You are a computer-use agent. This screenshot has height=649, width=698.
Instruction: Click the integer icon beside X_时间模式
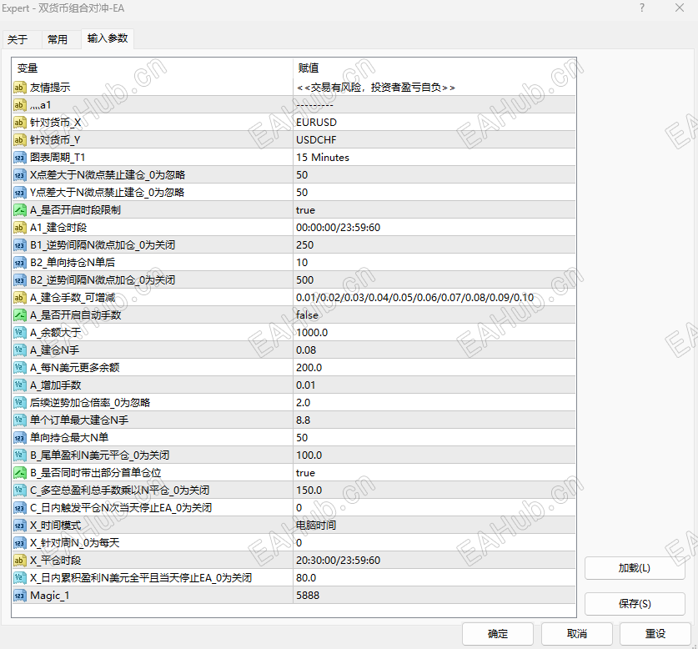19,526
